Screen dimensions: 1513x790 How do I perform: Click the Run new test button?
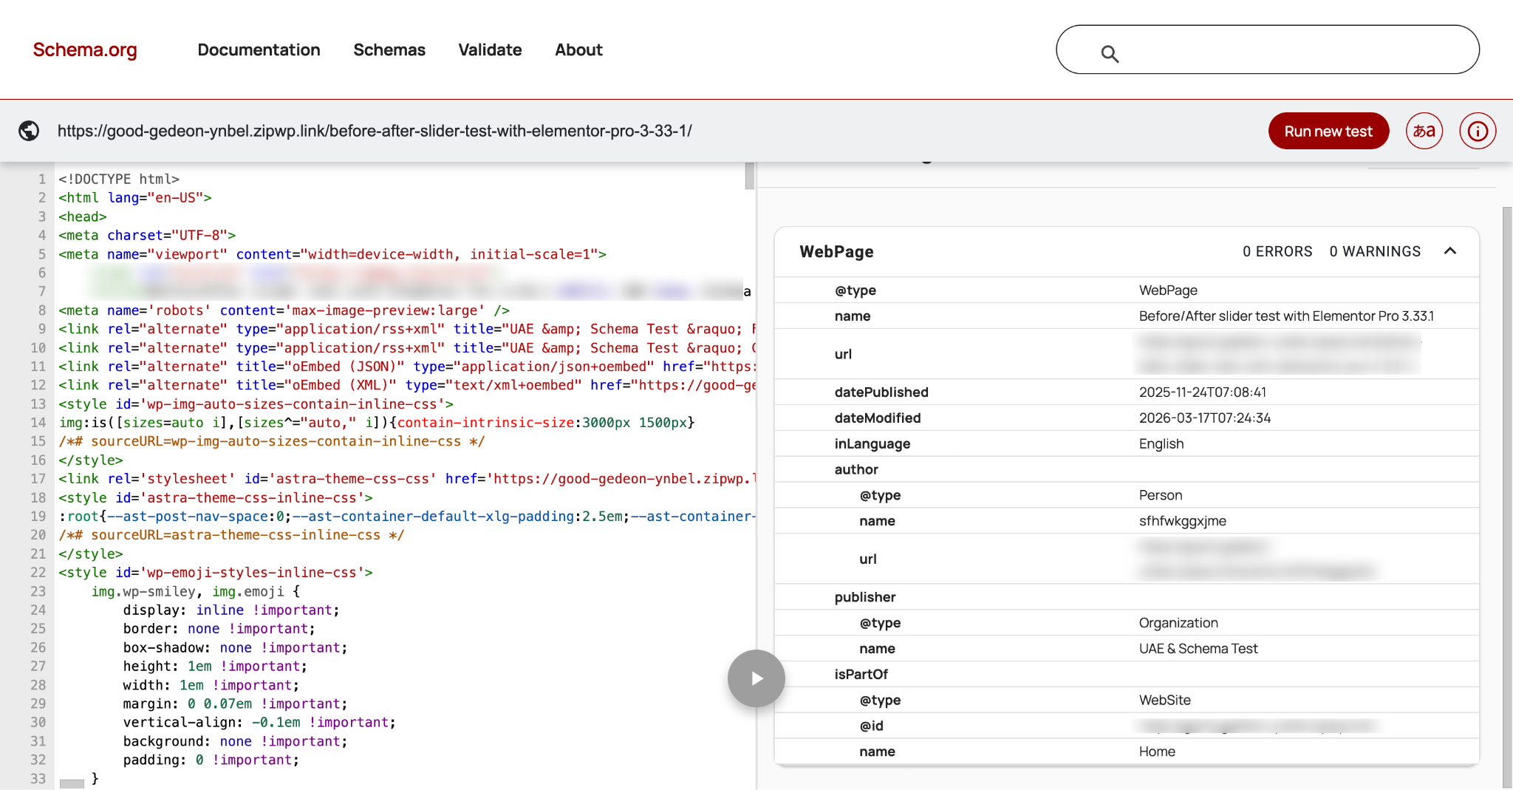1328,131
